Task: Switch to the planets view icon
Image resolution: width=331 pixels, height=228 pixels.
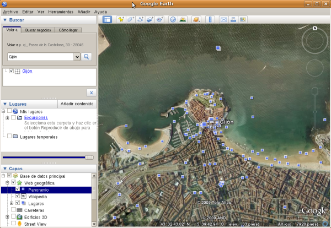Action: [197, 19]
